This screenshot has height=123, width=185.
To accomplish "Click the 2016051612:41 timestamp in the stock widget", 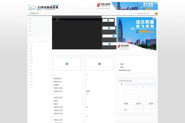I will coord(125,81).
